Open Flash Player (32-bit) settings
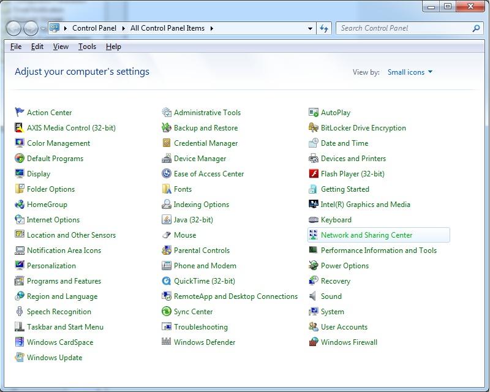 point(352,173)
